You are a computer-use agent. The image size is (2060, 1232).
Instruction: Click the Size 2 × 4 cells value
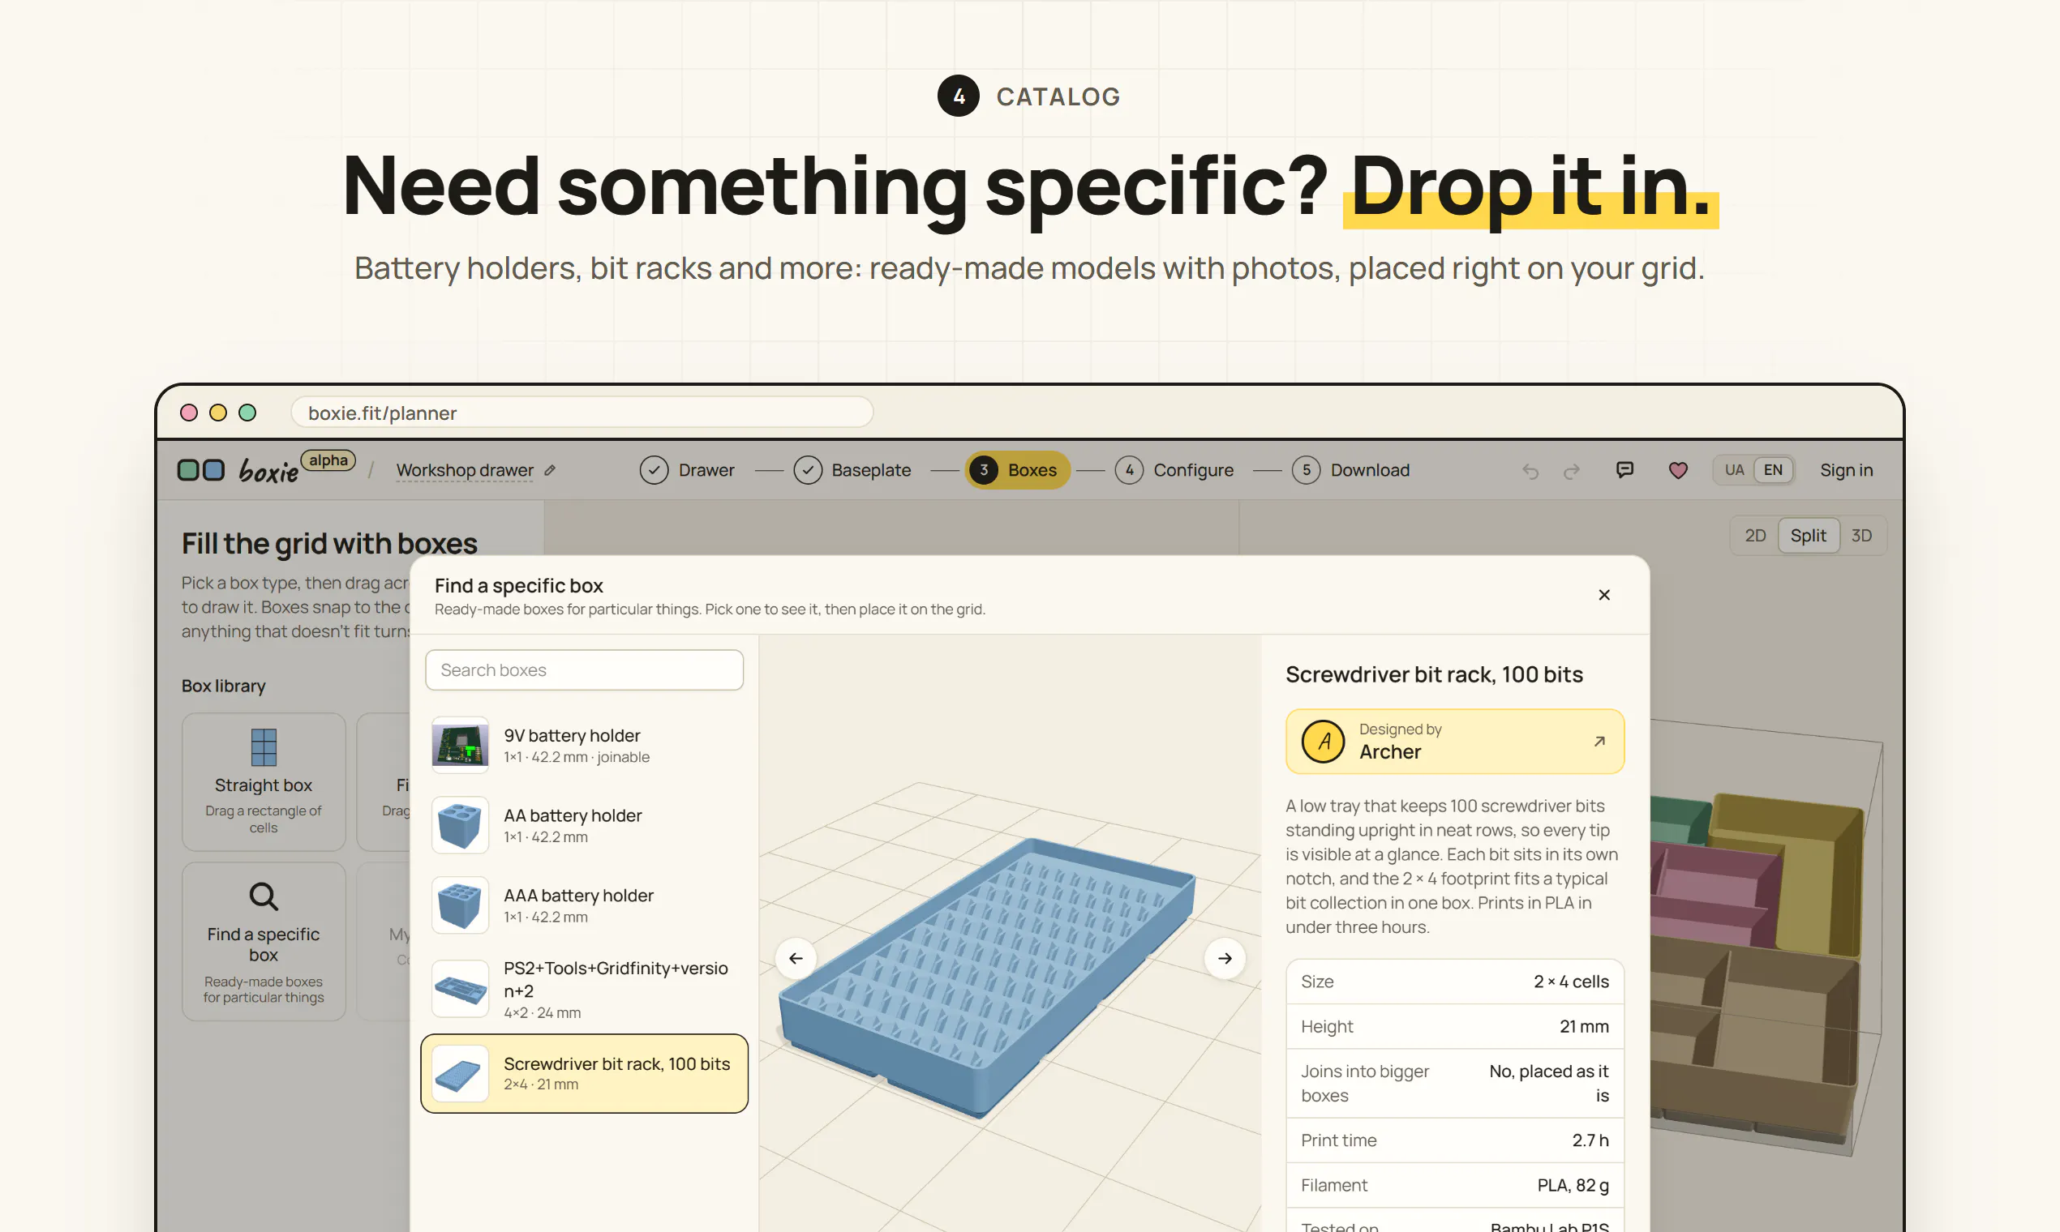(1571, 982)
